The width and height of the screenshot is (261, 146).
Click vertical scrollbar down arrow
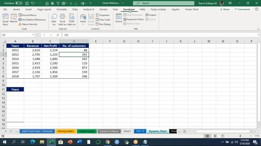(x=259, y=127)
